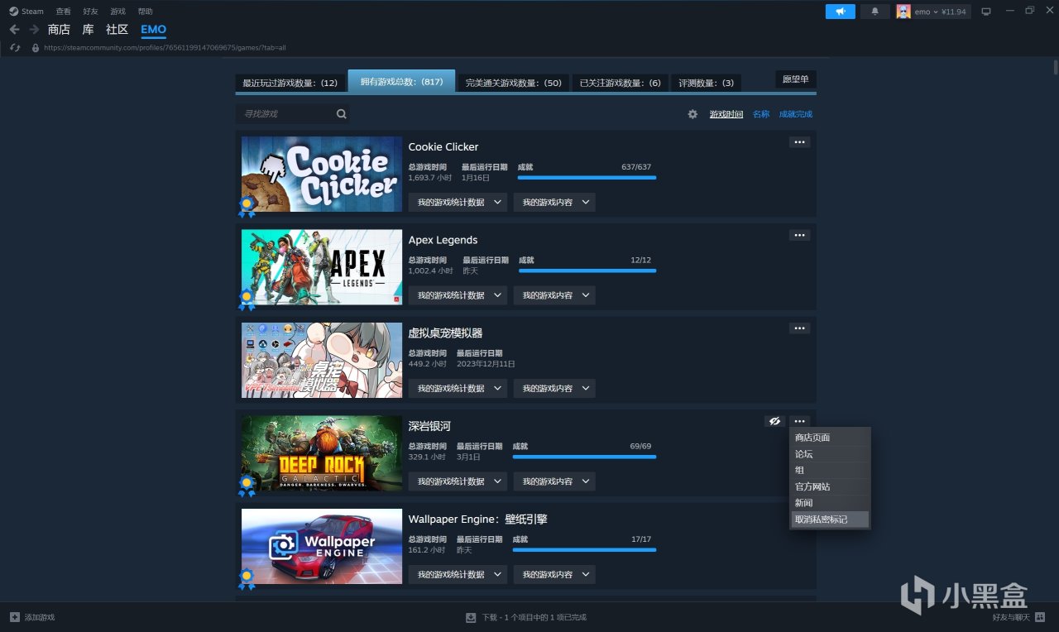Image resolution: width=1059 pixels, height=632 pixels.
Task: Open the three-dot menu for Cookie Clicker
Action: 799,142
